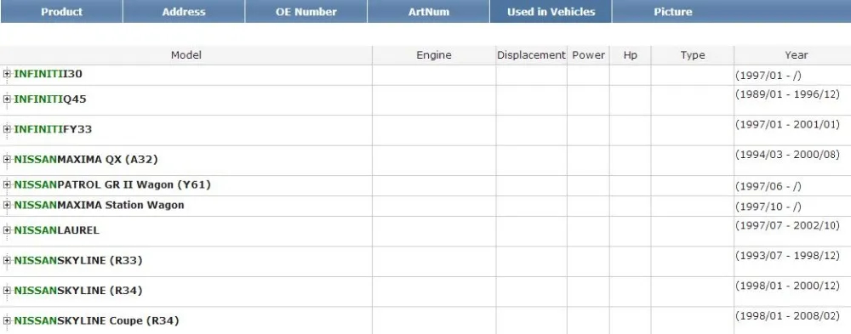
Task: Open the Picture tab
Action: click(x=673, y=11)
